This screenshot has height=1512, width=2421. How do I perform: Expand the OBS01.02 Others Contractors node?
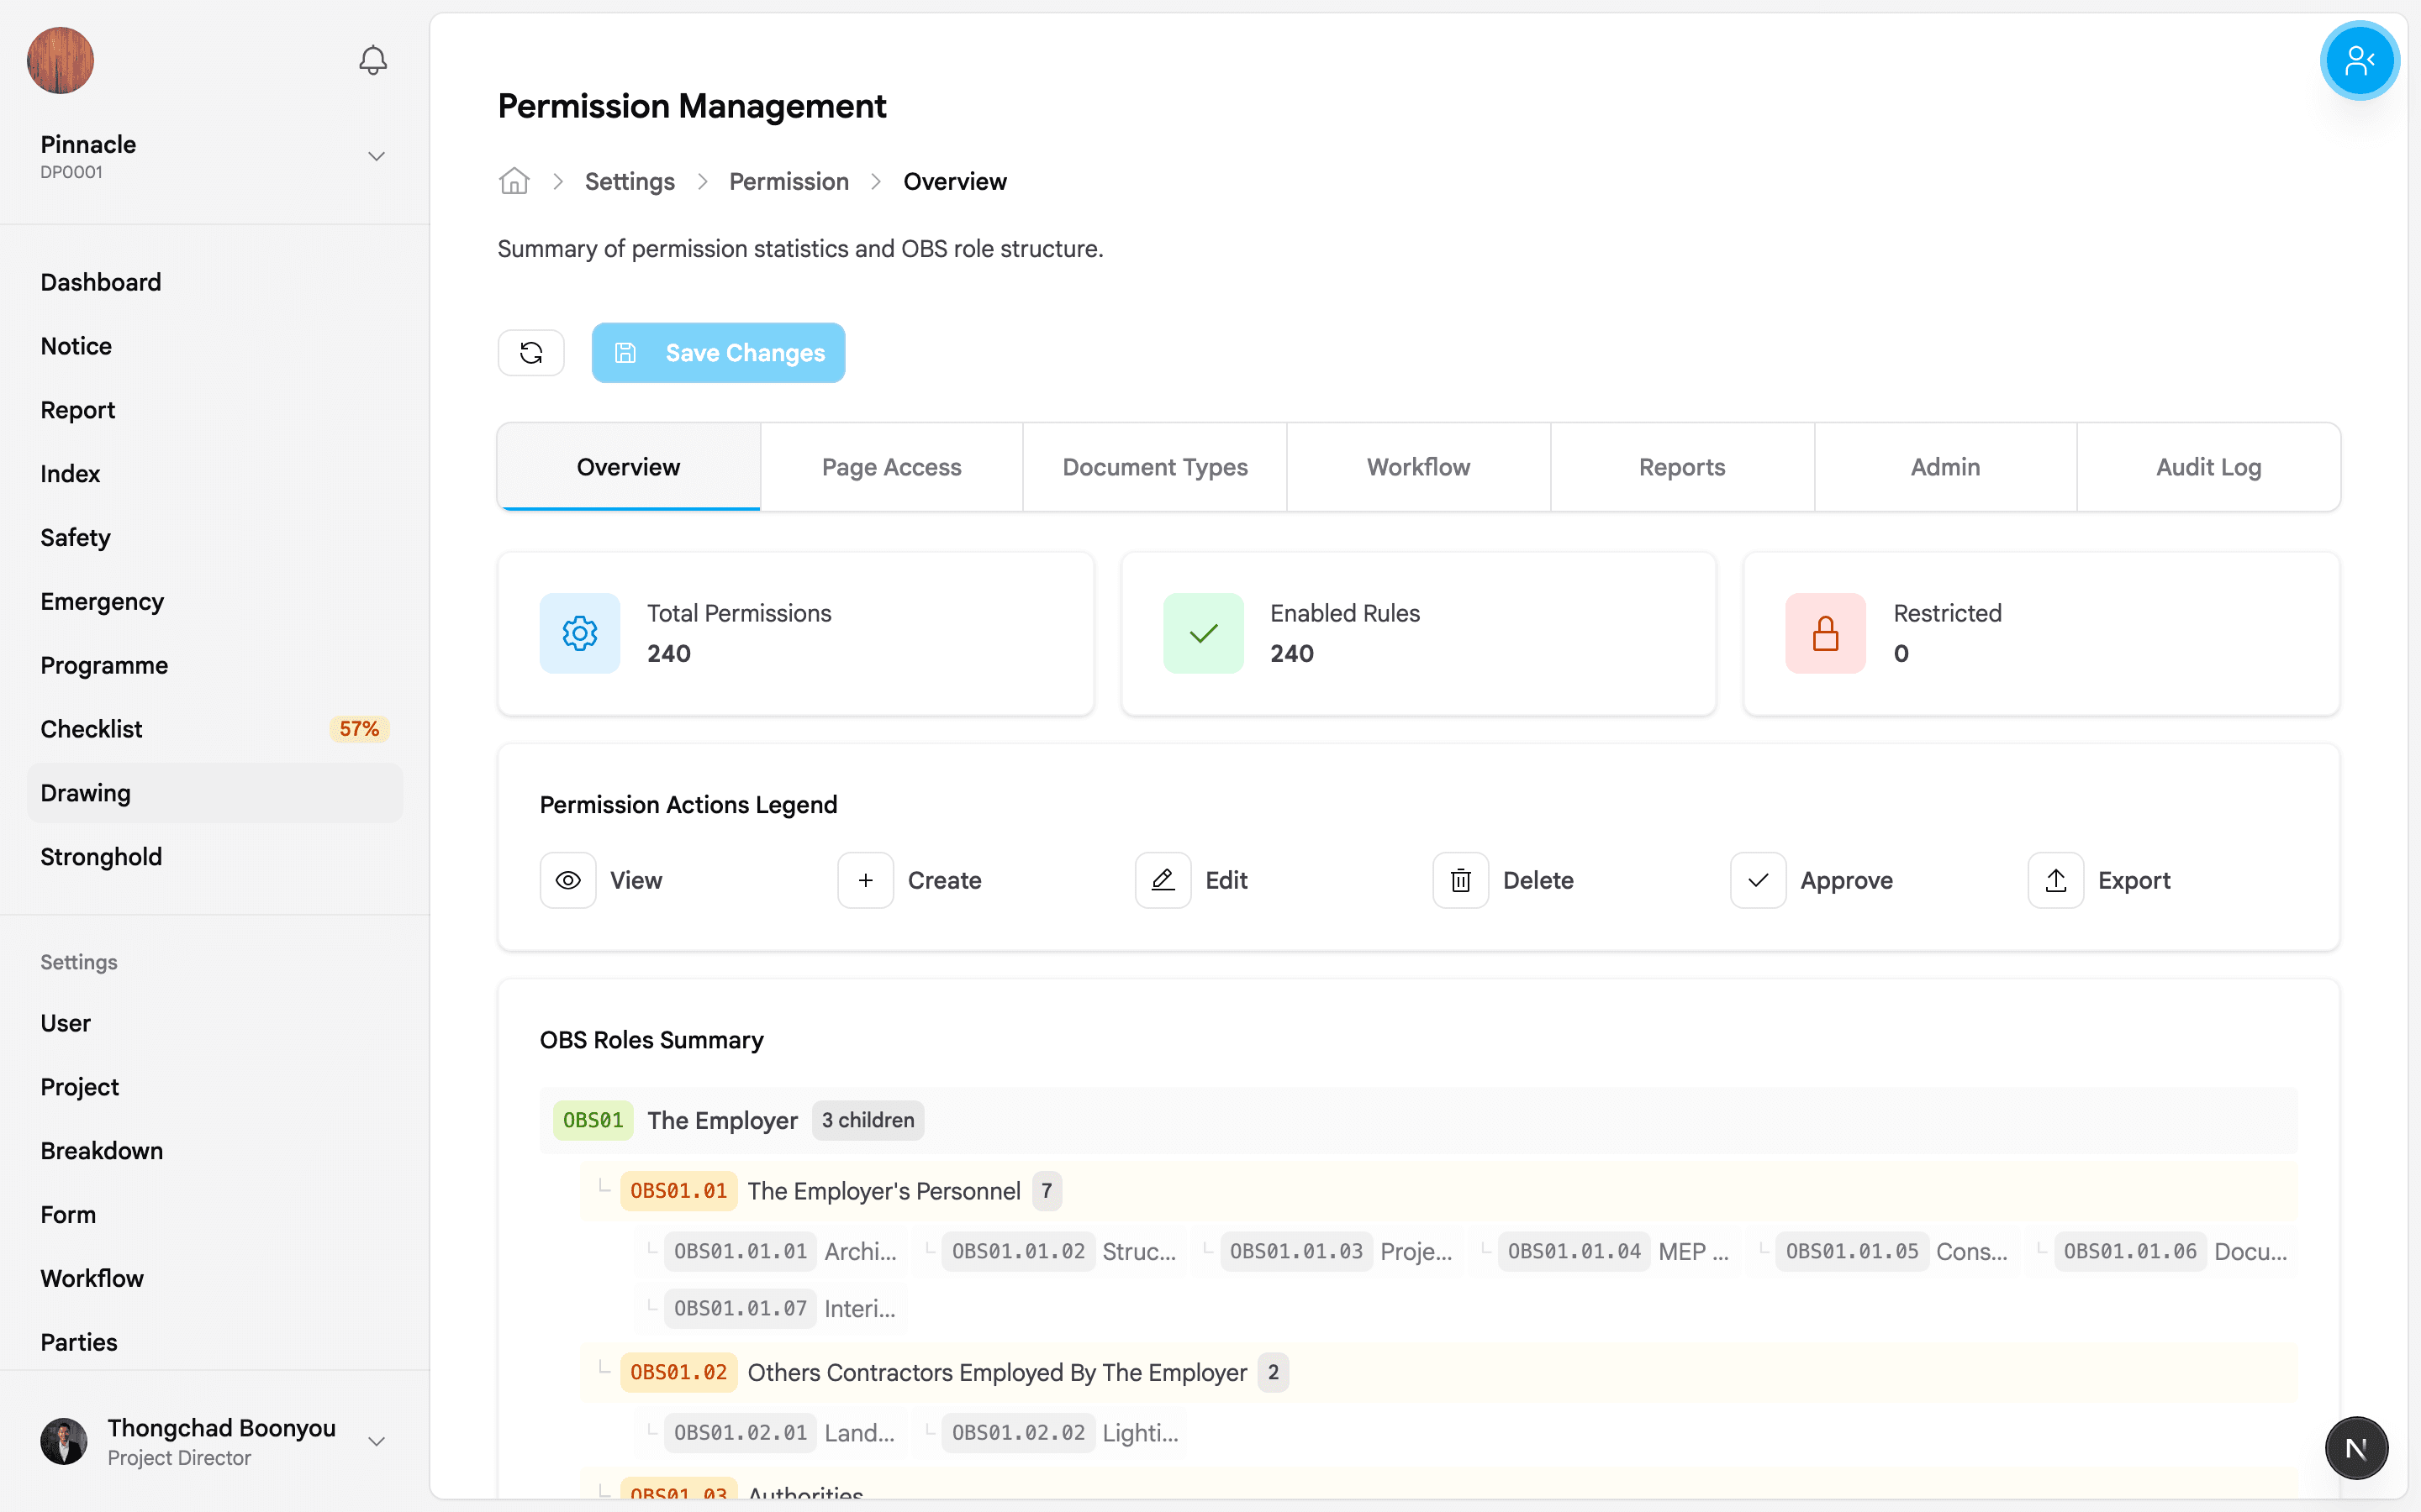[x=678, y=1372]
